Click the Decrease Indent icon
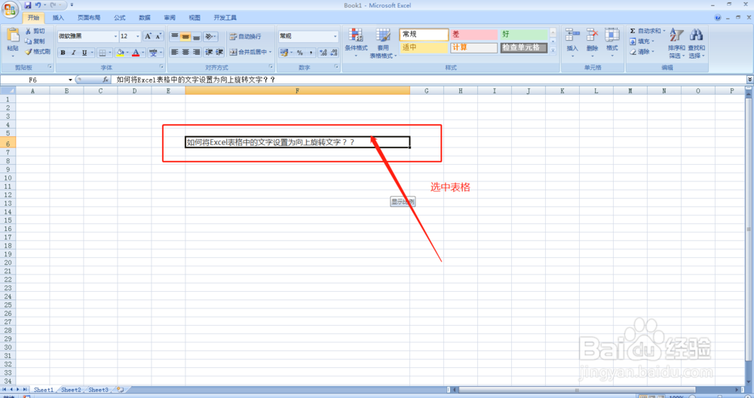 (209, 52)
